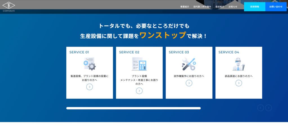Click the circled arrow in SERVICE 01 card
This screenshot has height=135, width=288.
(x=89, y=87)
